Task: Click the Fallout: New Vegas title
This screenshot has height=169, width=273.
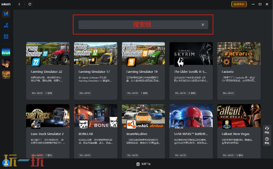Action: click(x=235, y=134)
